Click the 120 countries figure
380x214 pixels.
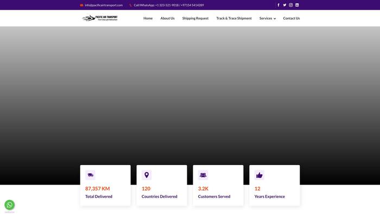click(146, 188)
